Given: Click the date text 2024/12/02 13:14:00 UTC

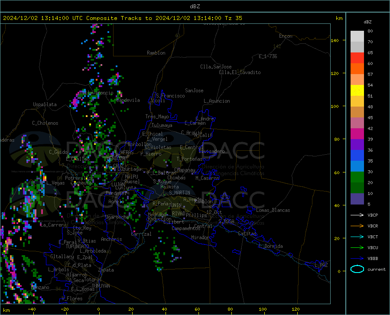Looking at the screenshot, I should pos(43,18).
